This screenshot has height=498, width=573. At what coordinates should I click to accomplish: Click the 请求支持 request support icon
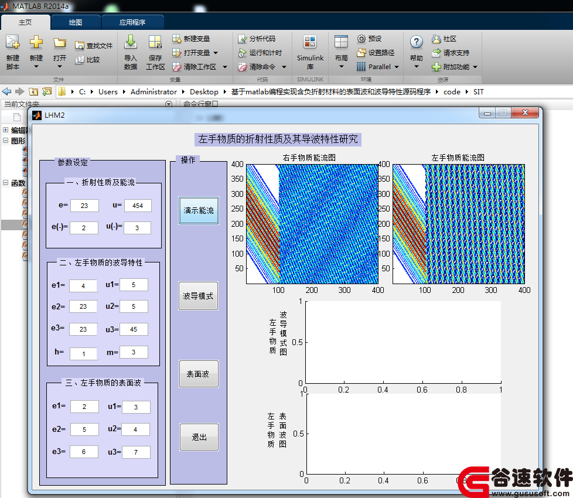[x=436, y=53]
